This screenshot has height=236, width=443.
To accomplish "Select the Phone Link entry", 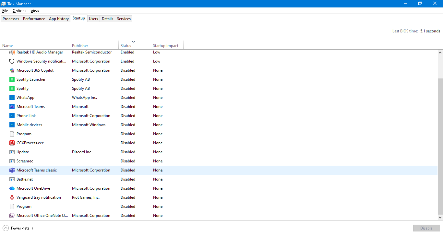I will point(26,116).
